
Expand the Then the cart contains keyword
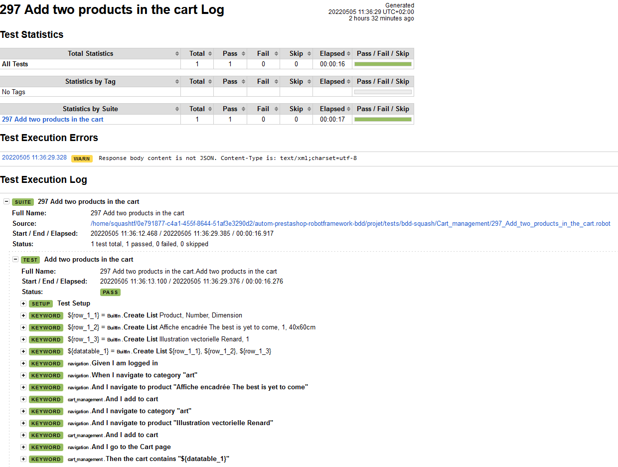coord(23,459)
